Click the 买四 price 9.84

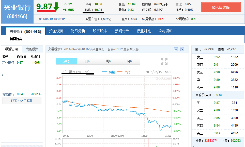tap(217, 126)
